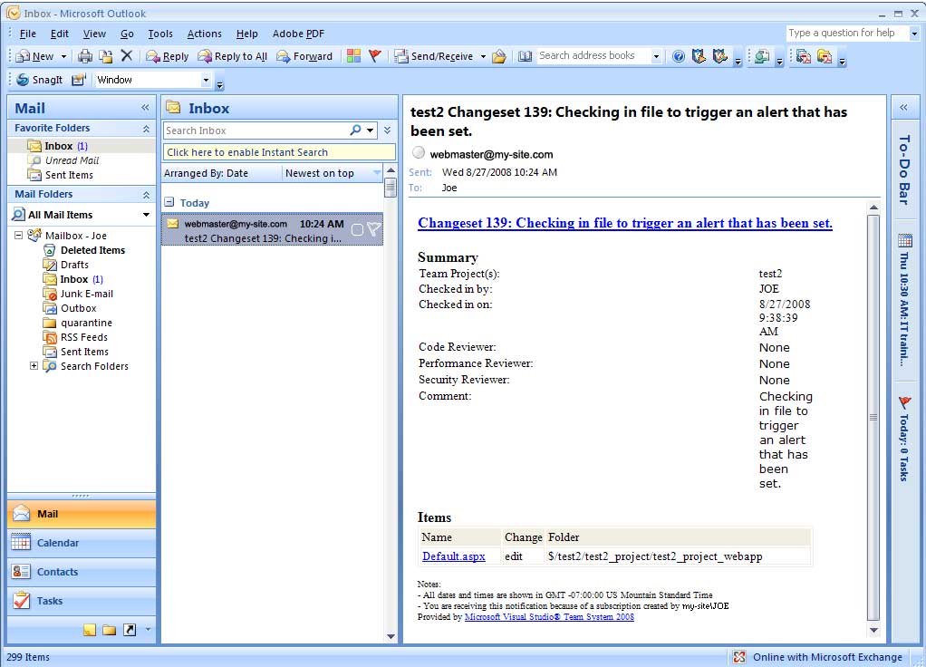Click the Move to Folder icon

point(106,56)
